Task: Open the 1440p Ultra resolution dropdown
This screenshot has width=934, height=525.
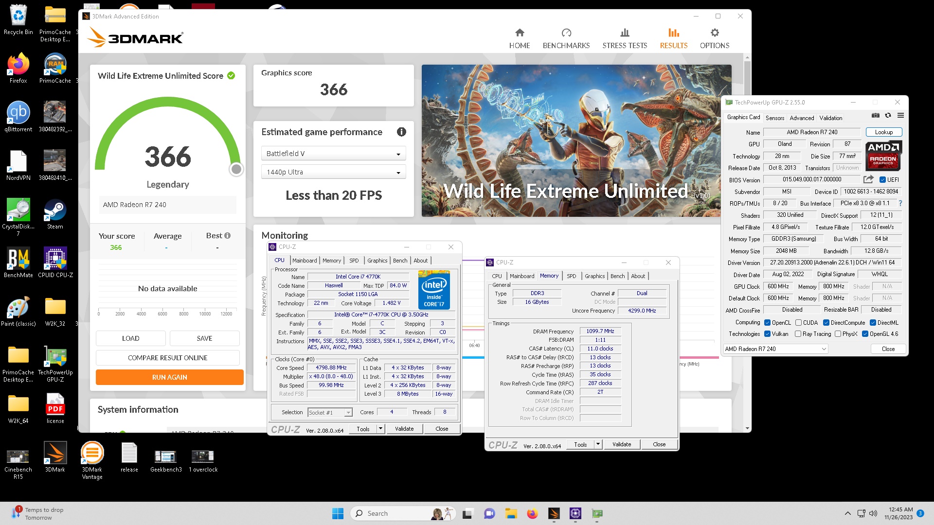Action: [x=333, y=172]
